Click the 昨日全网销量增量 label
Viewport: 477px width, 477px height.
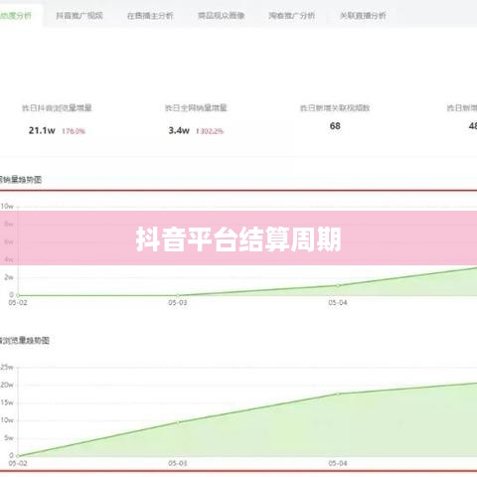click(x=196, y=107)
